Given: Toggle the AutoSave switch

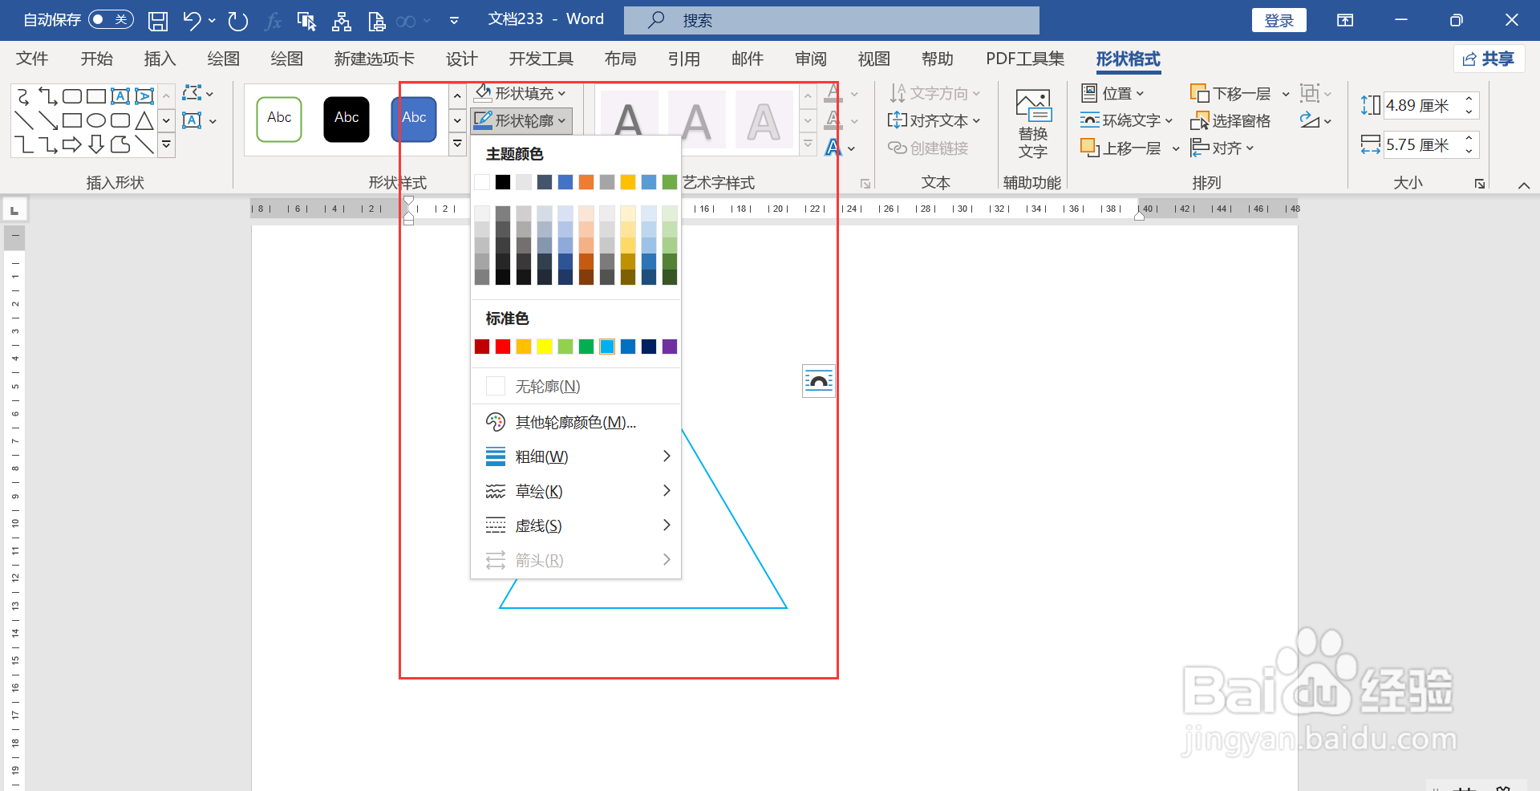Looking at the screenshot, I should 111,19.
